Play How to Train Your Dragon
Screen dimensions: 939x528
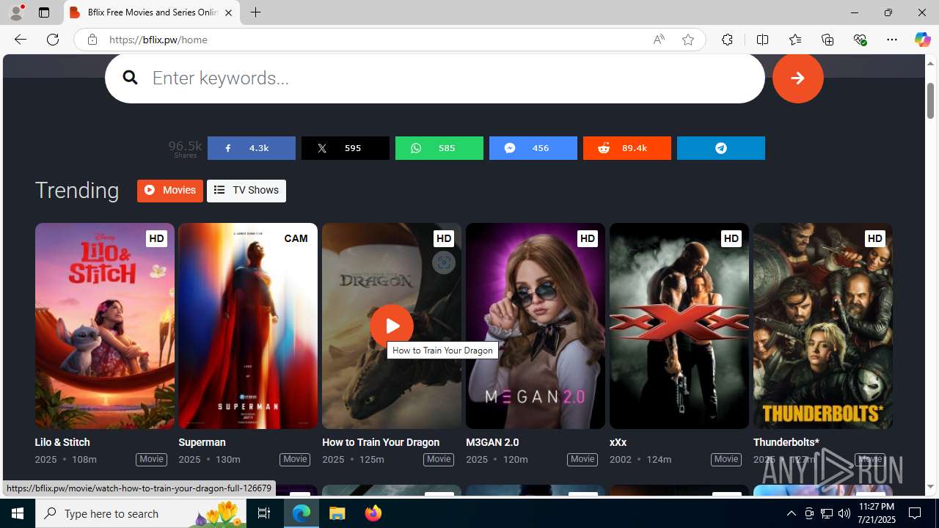tap(391, 326)
